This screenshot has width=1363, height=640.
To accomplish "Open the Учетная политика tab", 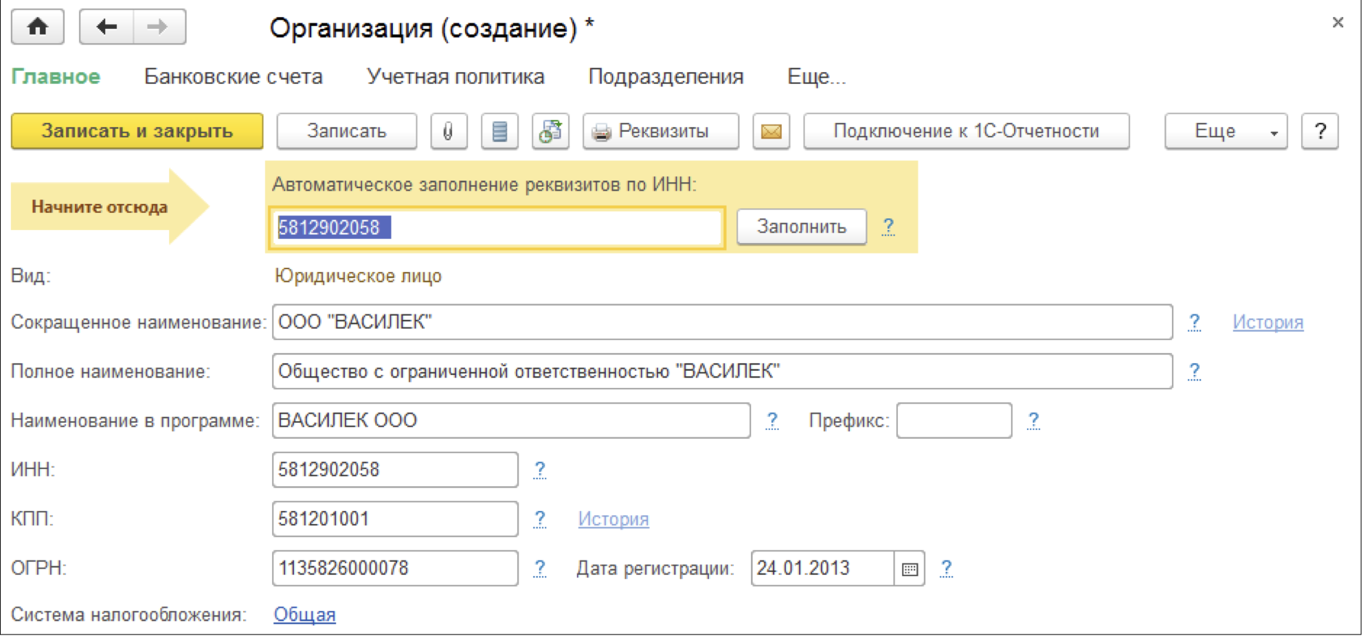I will point(455,76).
